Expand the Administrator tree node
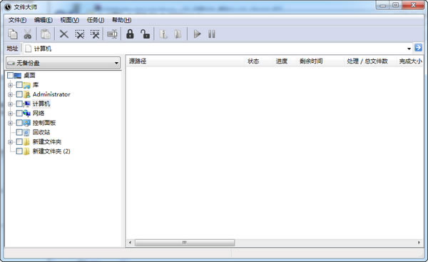 [11, 94]
